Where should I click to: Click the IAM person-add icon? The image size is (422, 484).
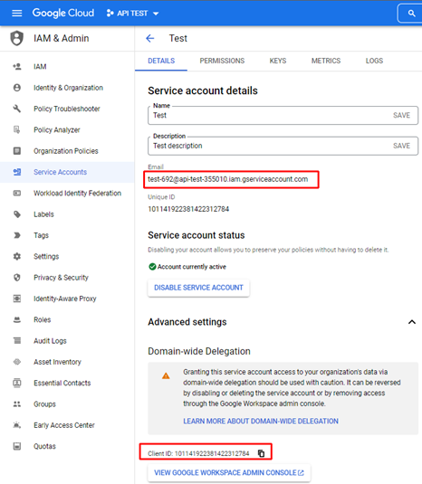[x=17, y=67]
